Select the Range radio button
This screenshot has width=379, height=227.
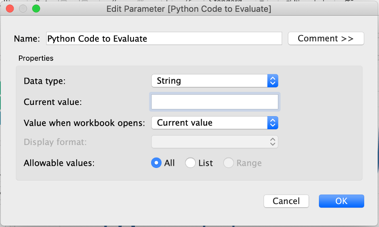(x=229, y=163)
